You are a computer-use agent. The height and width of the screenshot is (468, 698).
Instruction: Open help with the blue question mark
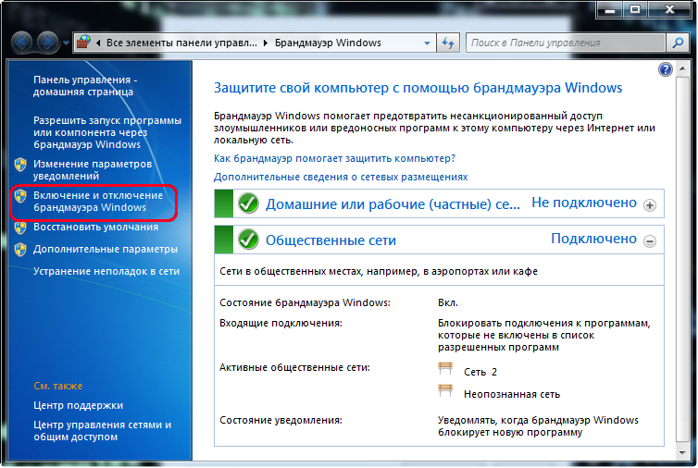point(665,70)
